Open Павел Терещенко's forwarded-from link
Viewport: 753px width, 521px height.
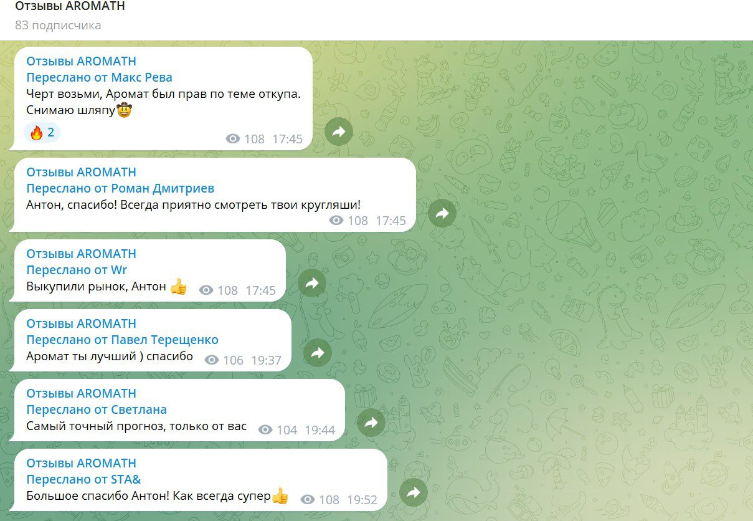[x=123, y=340]
